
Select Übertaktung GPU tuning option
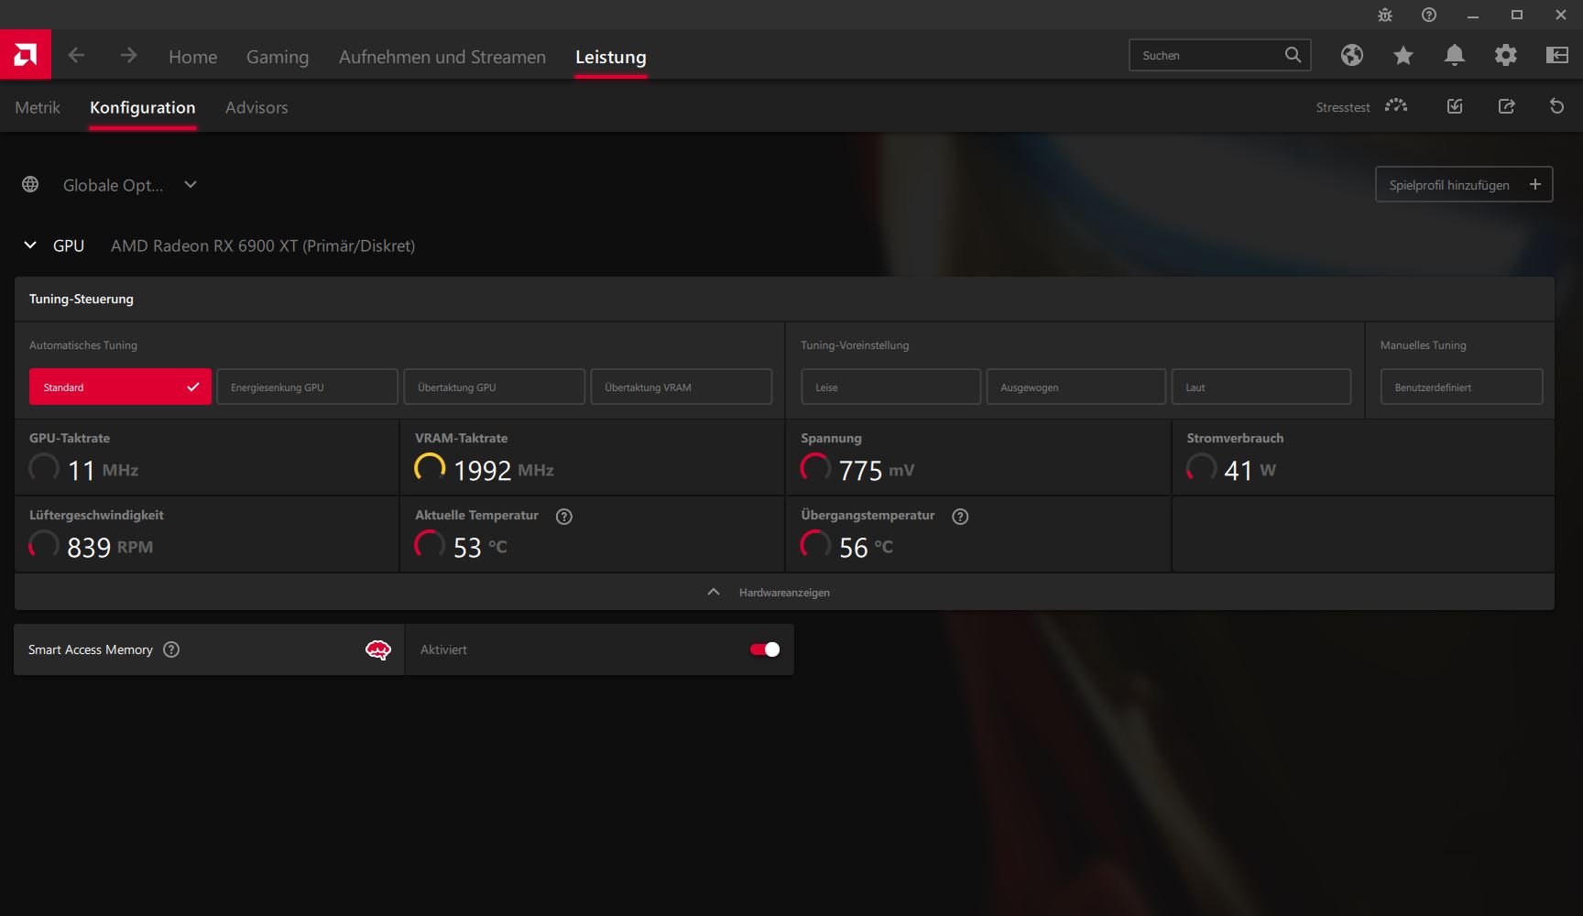494,387
